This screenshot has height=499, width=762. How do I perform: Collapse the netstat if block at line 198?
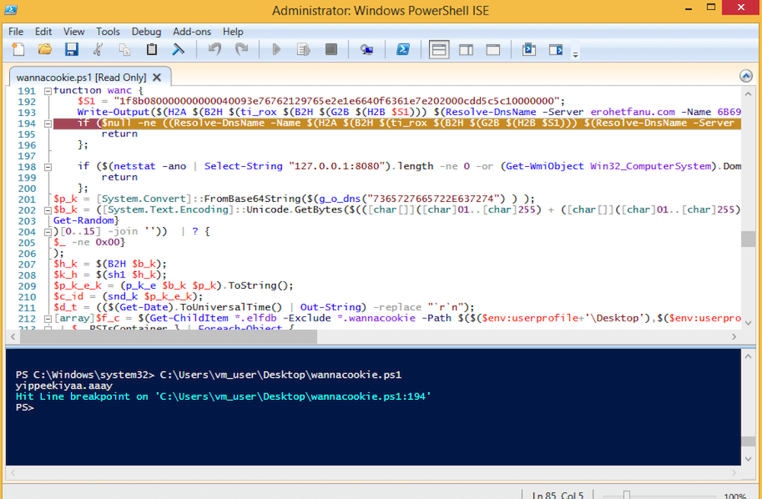47,167
